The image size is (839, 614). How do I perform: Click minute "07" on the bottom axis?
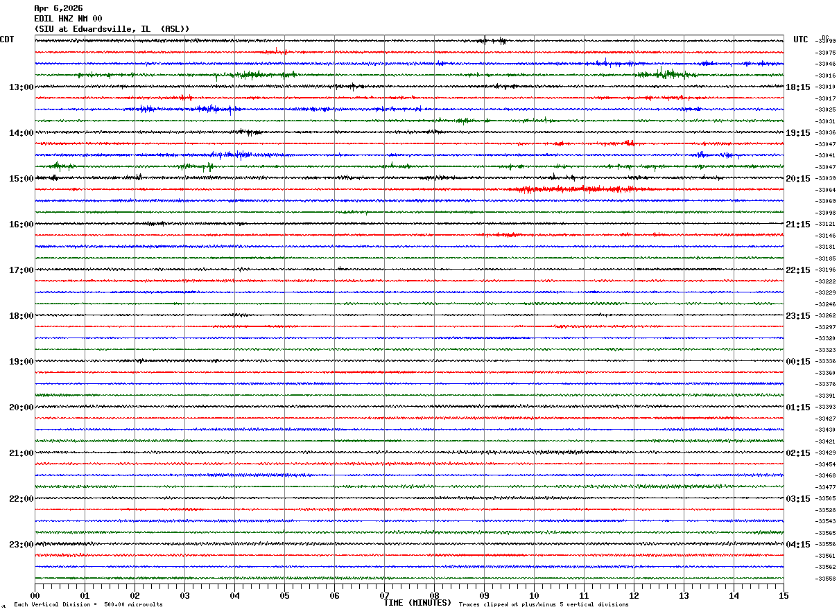click(384, 595)
